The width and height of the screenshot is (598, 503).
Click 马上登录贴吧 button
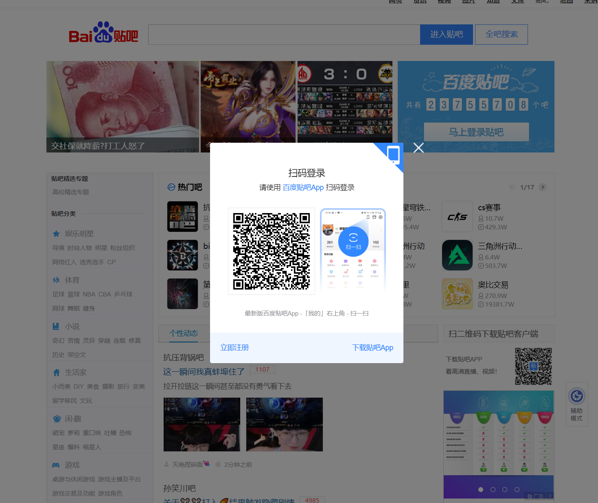pyautogui.click(x=476, y=132)
